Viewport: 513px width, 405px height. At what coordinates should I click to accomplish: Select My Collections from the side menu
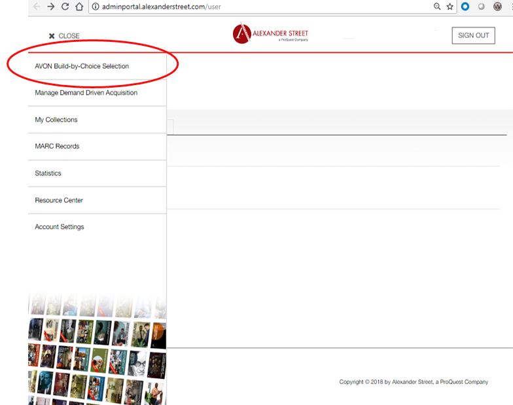(56, 120)
